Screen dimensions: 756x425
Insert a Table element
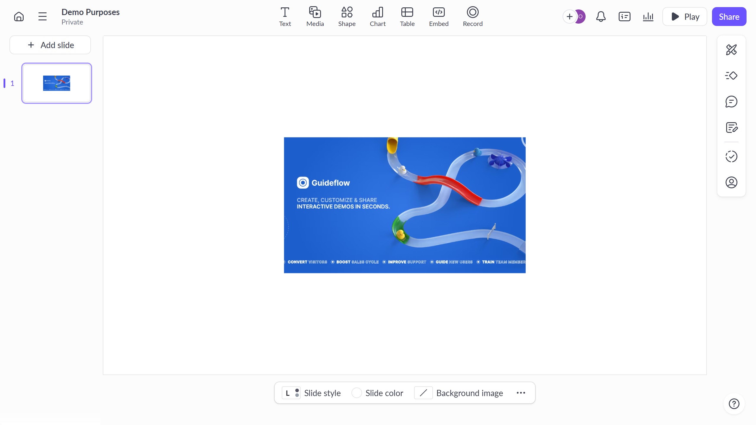click(x=407, y=17)
